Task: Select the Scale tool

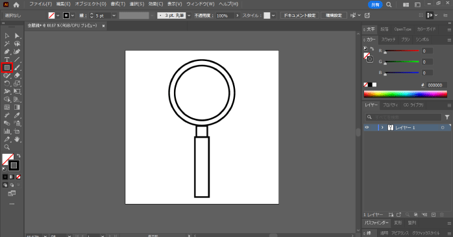Action: tap(17, 84)
